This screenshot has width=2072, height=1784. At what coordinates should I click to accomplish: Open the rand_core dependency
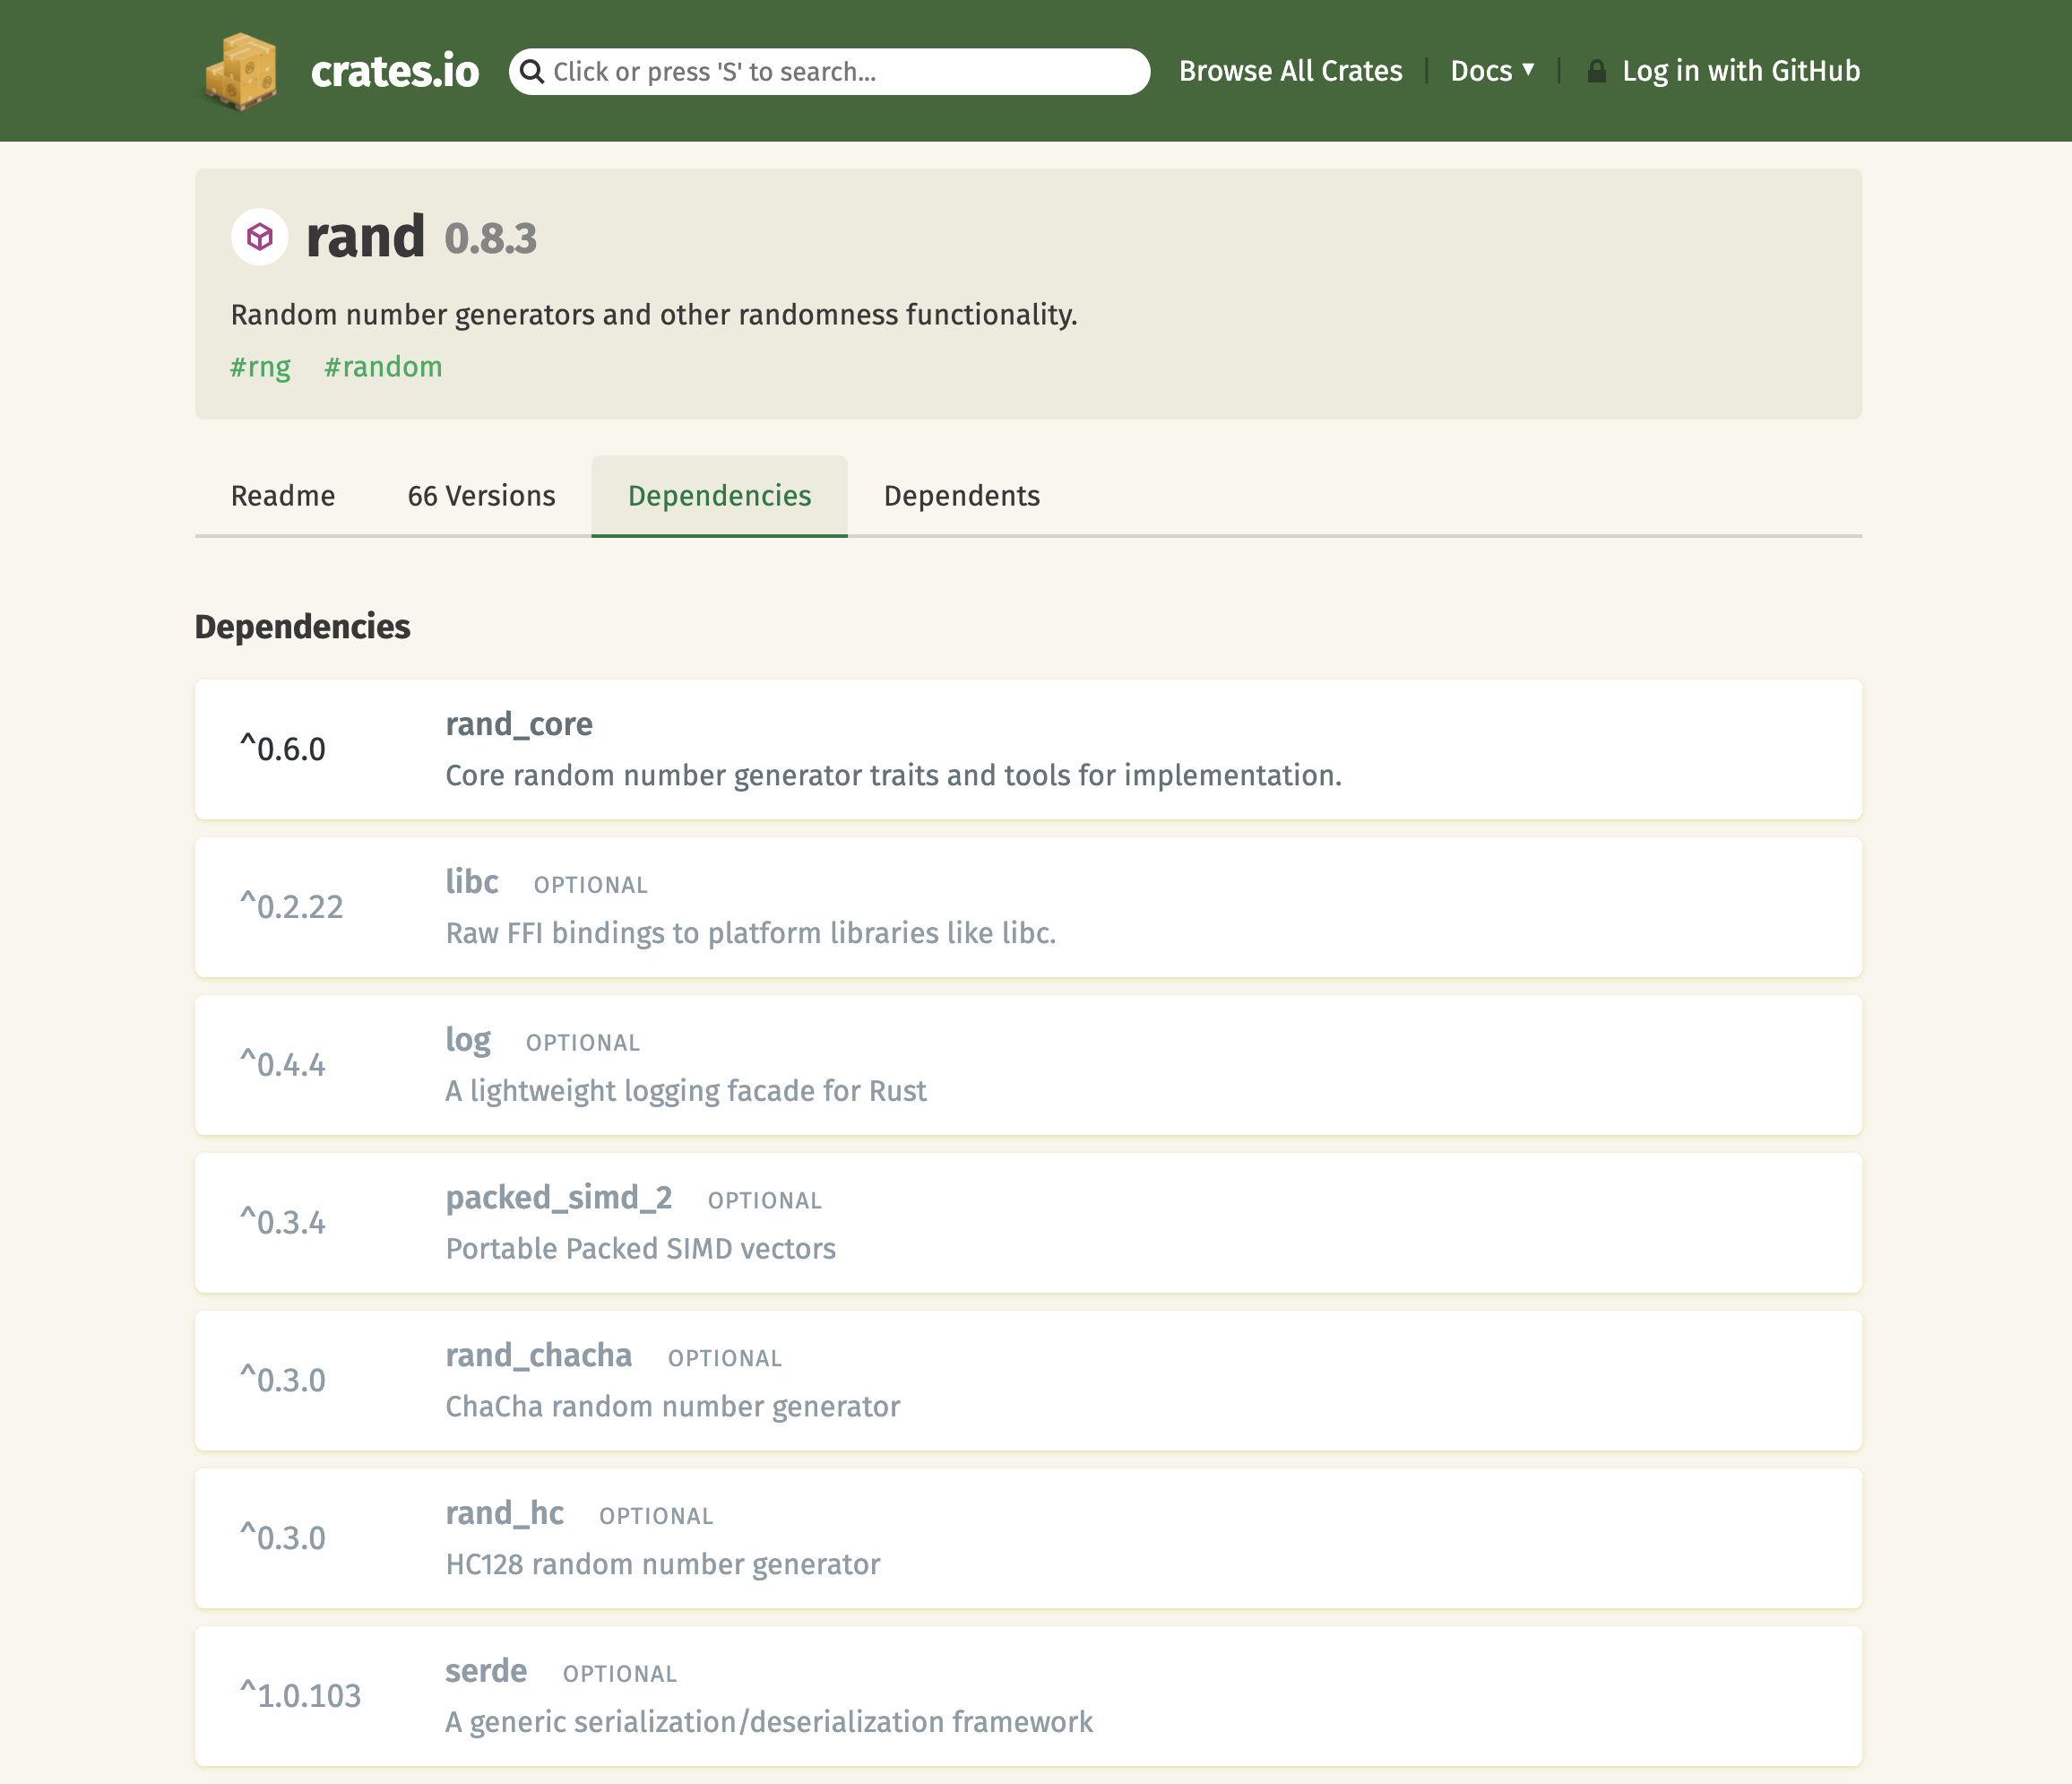519,724
